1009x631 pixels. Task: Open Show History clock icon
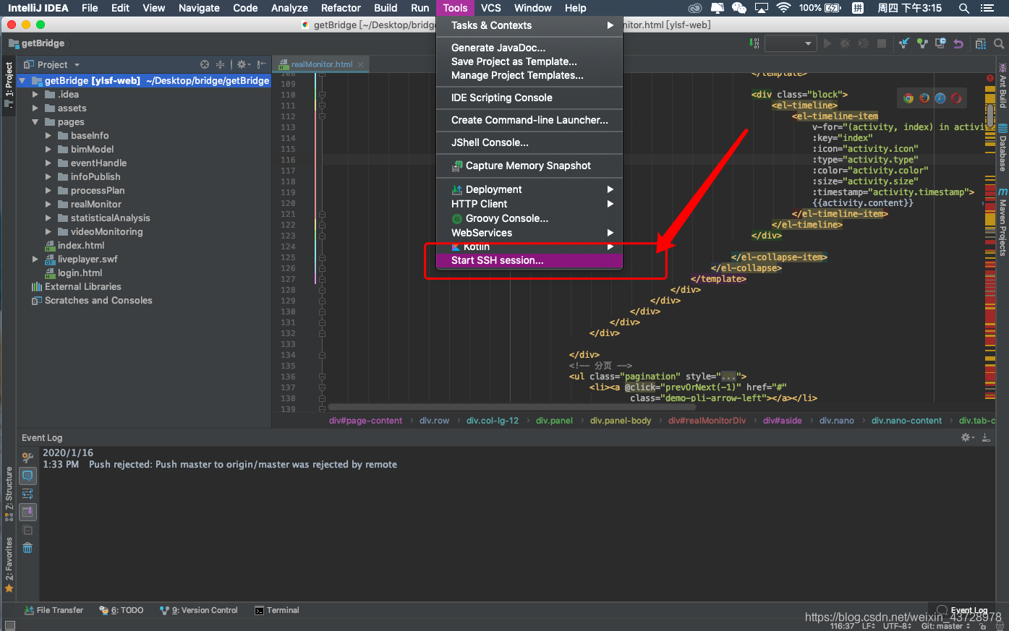pos(940,43)
